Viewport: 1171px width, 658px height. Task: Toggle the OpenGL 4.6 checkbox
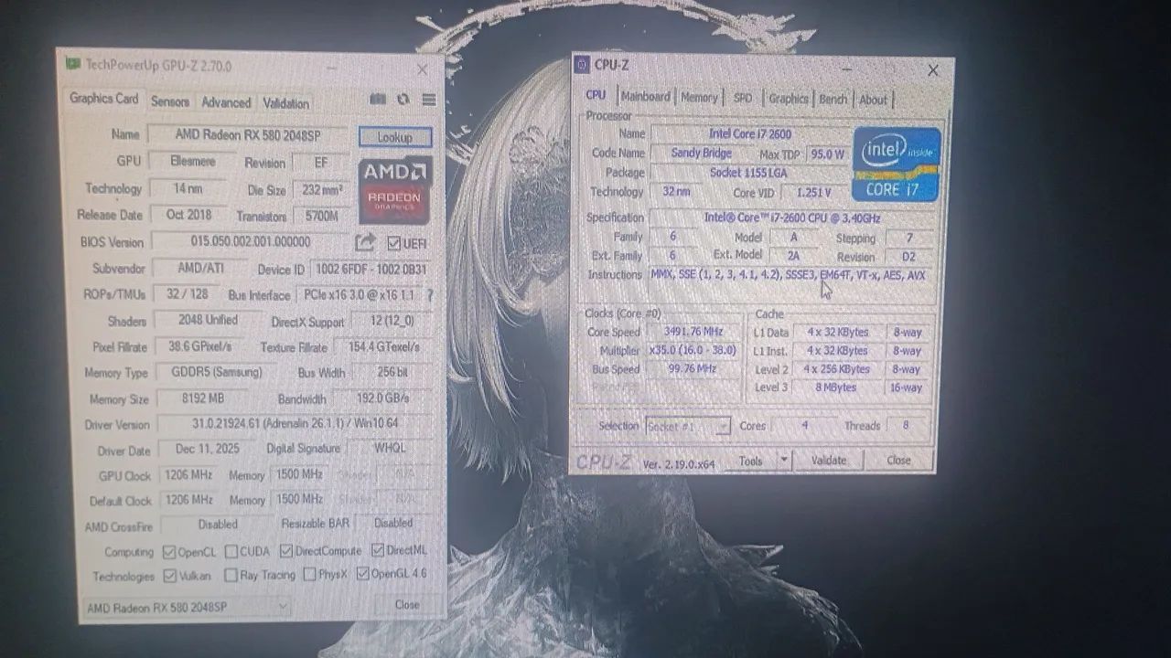[x=363, y=574]
